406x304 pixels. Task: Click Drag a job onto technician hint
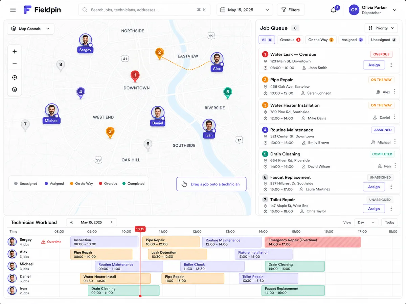(211, 184)
